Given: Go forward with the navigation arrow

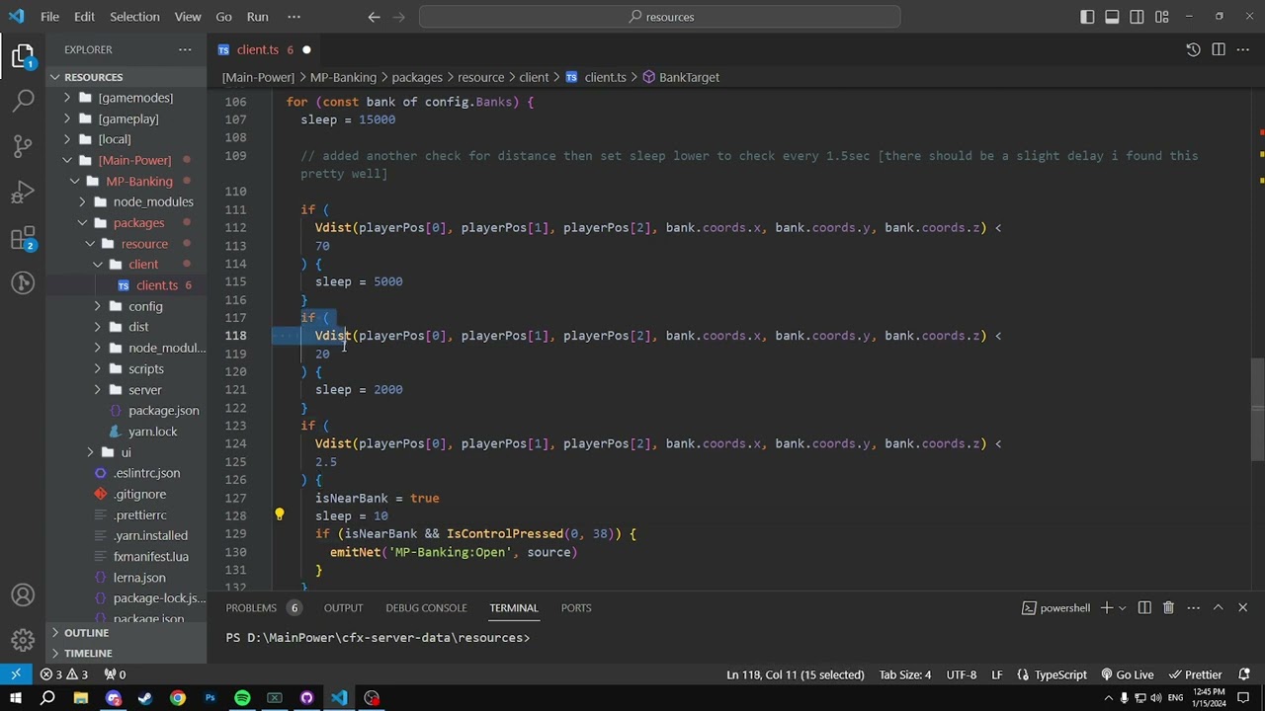Looking at the screenshot, I should coord(398,17).
